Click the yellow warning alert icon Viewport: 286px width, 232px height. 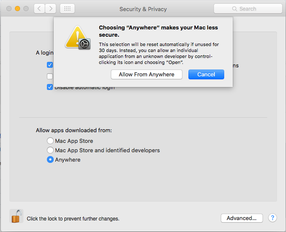(x=78, y=38)
